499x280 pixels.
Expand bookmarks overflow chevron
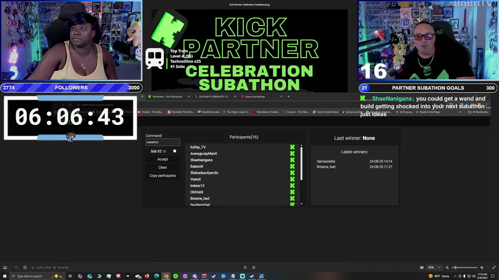[460, 112]
